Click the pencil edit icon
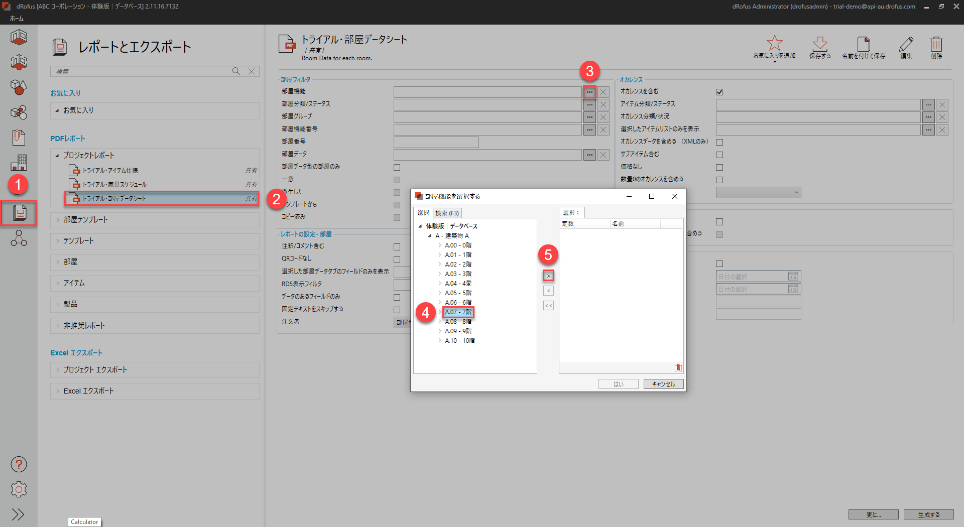This screenshot has height=527, width=964. coord(906,44)
